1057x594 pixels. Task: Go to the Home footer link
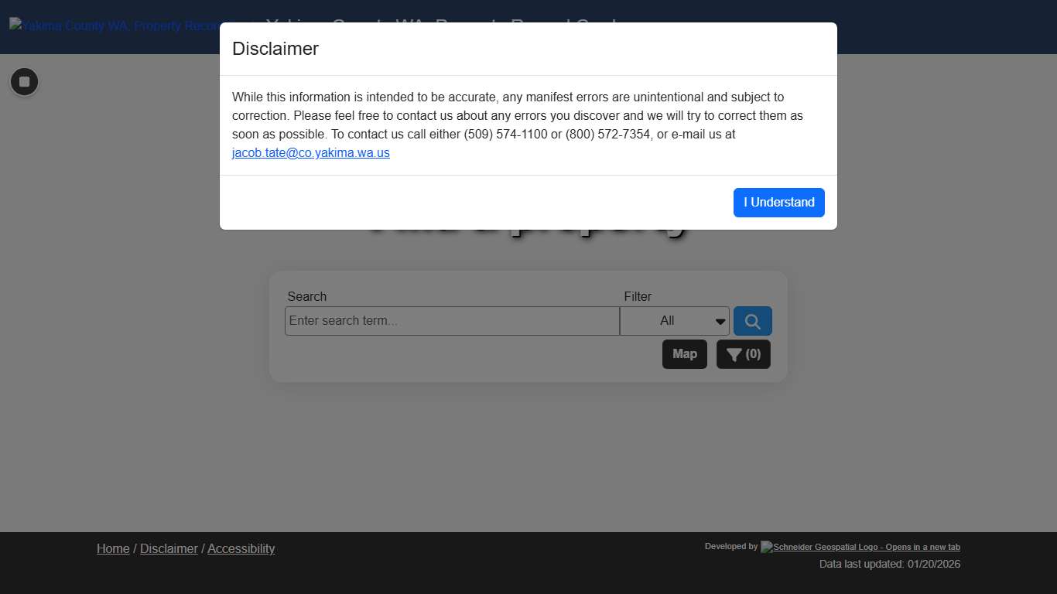113,548
